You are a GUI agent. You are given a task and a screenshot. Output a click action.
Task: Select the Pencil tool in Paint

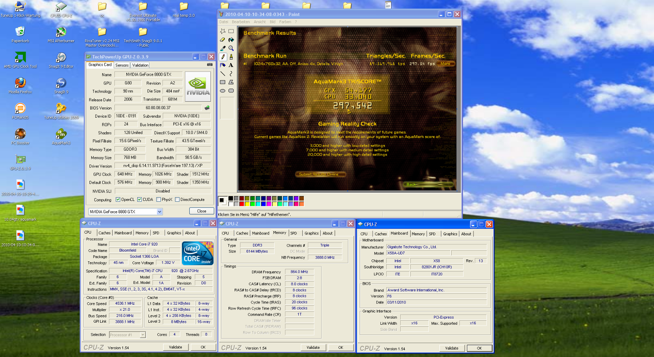(x=223, y=57)
